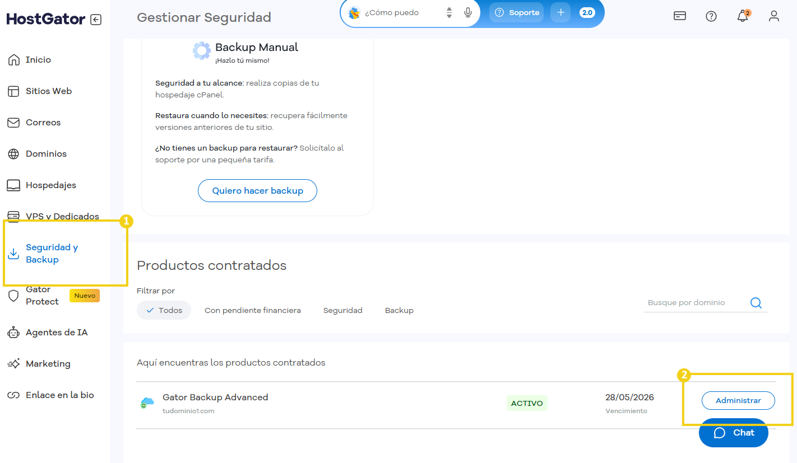The image size is (797, 463).
Task: Click the tudominio1.com domain text
Action: [188, 411]
